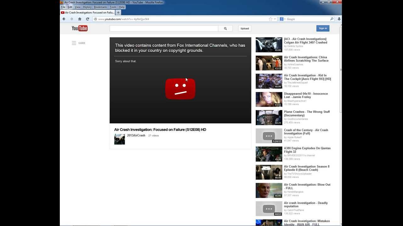Open A380 Engine Explodes On Qantas thumbnail
Image resolution: width=403 pixels, height=226 pixels.
[269, 154]
